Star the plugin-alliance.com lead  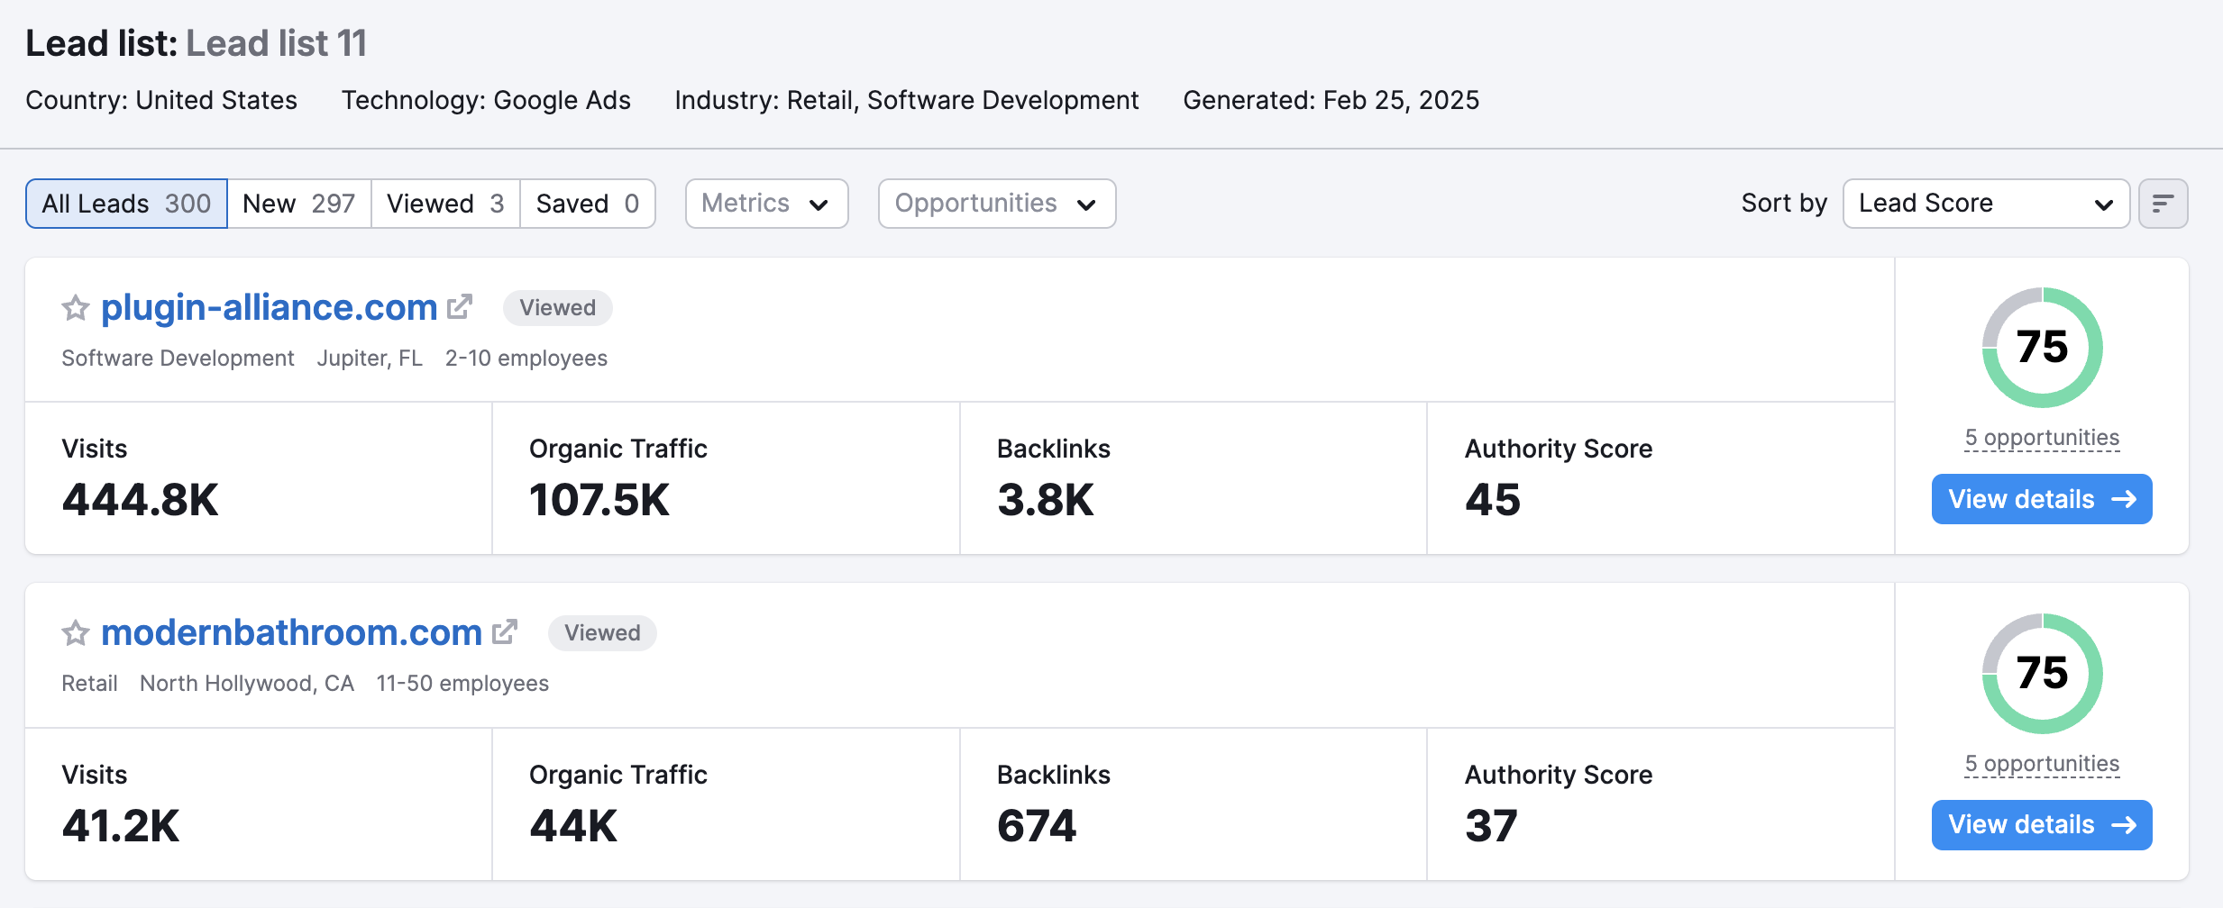[76, 308]
